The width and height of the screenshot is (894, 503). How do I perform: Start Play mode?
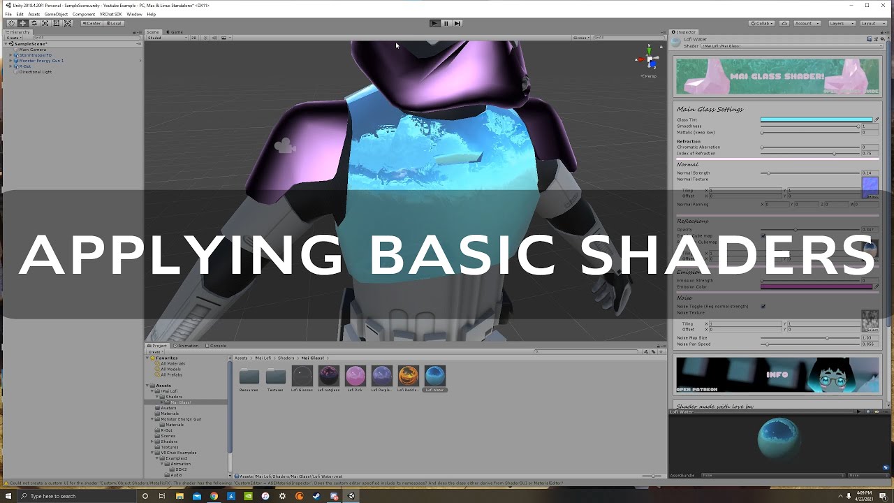[x=434, y=23]
